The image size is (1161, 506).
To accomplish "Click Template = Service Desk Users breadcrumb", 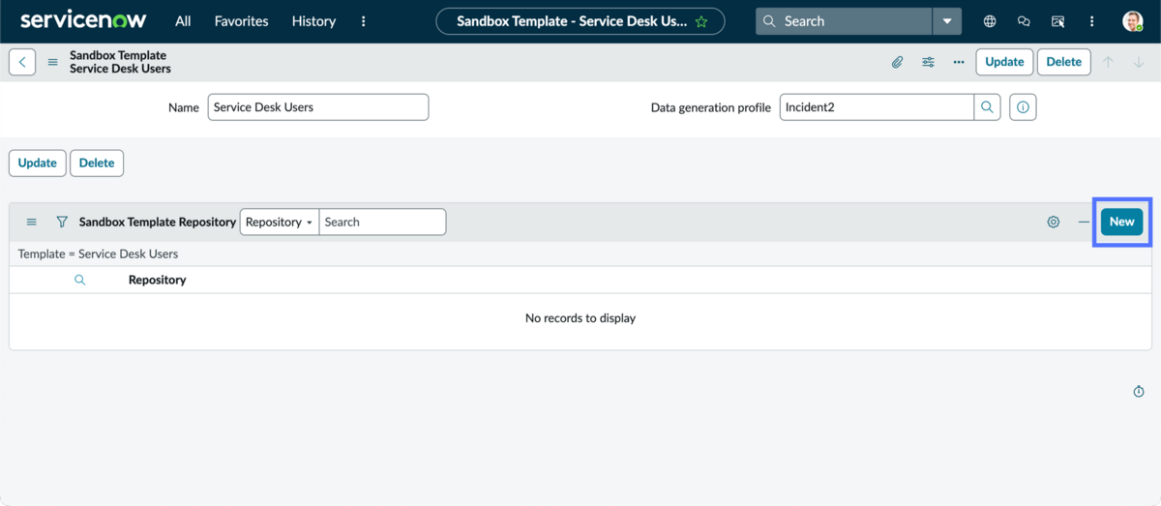I will (98, 253).
